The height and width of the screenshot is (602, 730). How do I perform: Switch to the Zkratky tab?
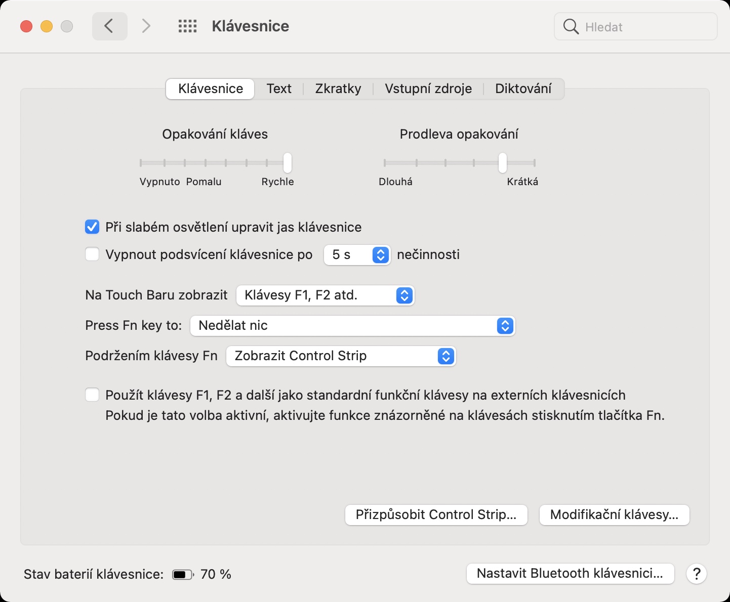pos(338,89)
